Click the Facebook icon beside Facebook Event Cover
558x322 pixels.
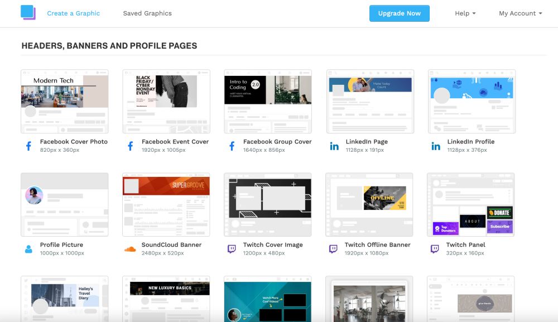129,146
